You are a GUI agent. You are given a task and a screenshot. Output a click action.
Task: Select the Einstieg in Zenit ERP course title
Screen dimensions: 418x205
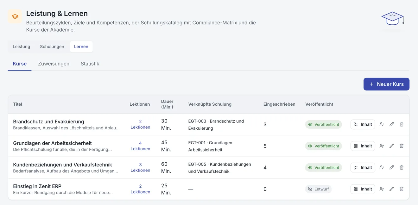pos(37,186)
